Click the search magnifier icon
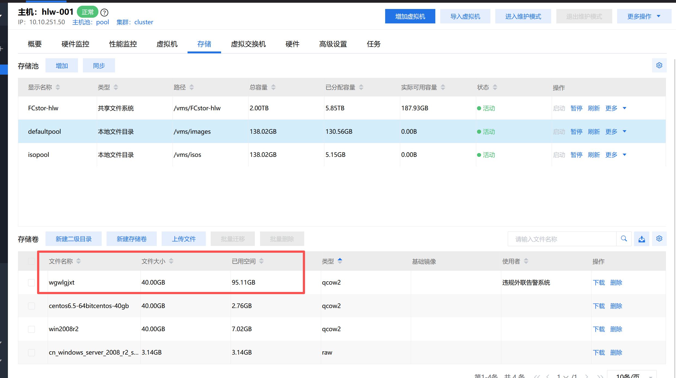 pyautogui.click(x=624, y=239)
